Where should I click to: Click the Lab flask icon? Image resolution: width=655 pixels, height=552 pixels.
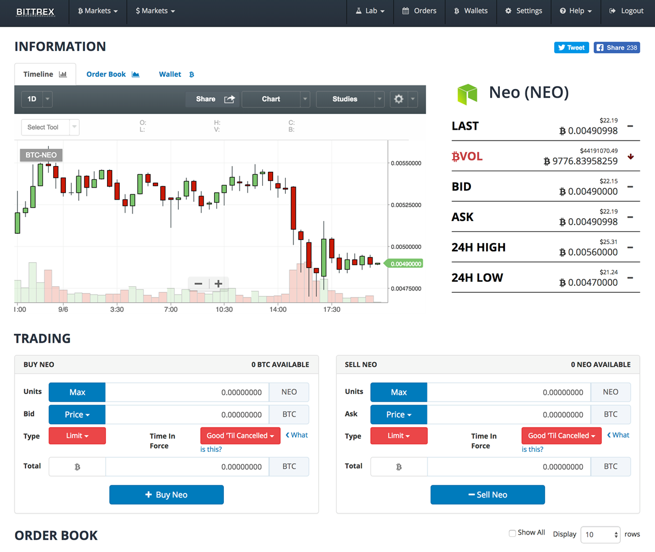tap(358, 11)
